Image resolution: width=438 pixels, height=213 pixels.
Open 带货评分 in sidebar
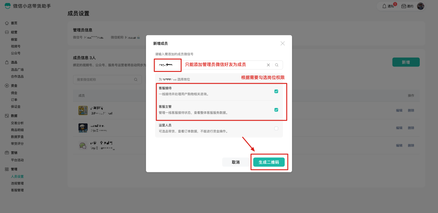click(x=17, y=143)
